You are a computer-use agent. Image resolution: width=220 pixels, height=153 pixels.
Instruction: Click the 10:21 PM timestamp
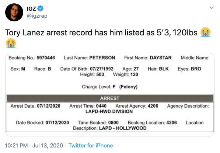17,146
